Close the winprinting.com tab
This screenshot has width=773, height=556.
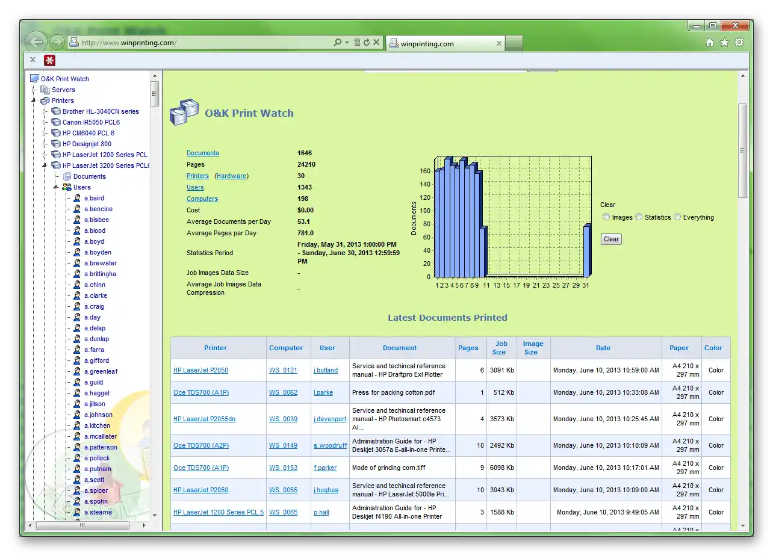498,43
